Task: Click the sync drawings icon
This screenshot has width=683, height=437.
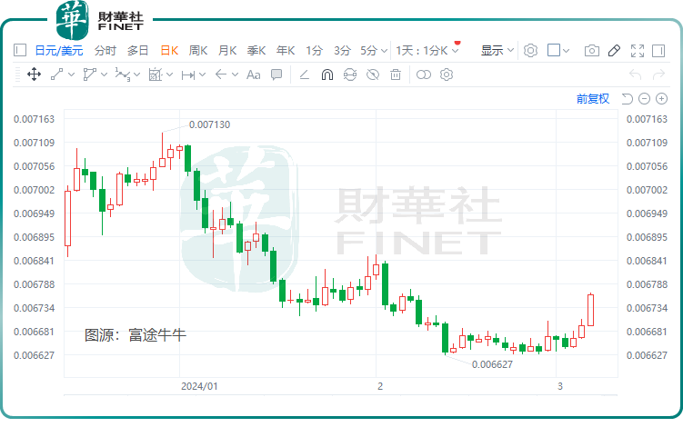Action: click(x=350, y=74)
